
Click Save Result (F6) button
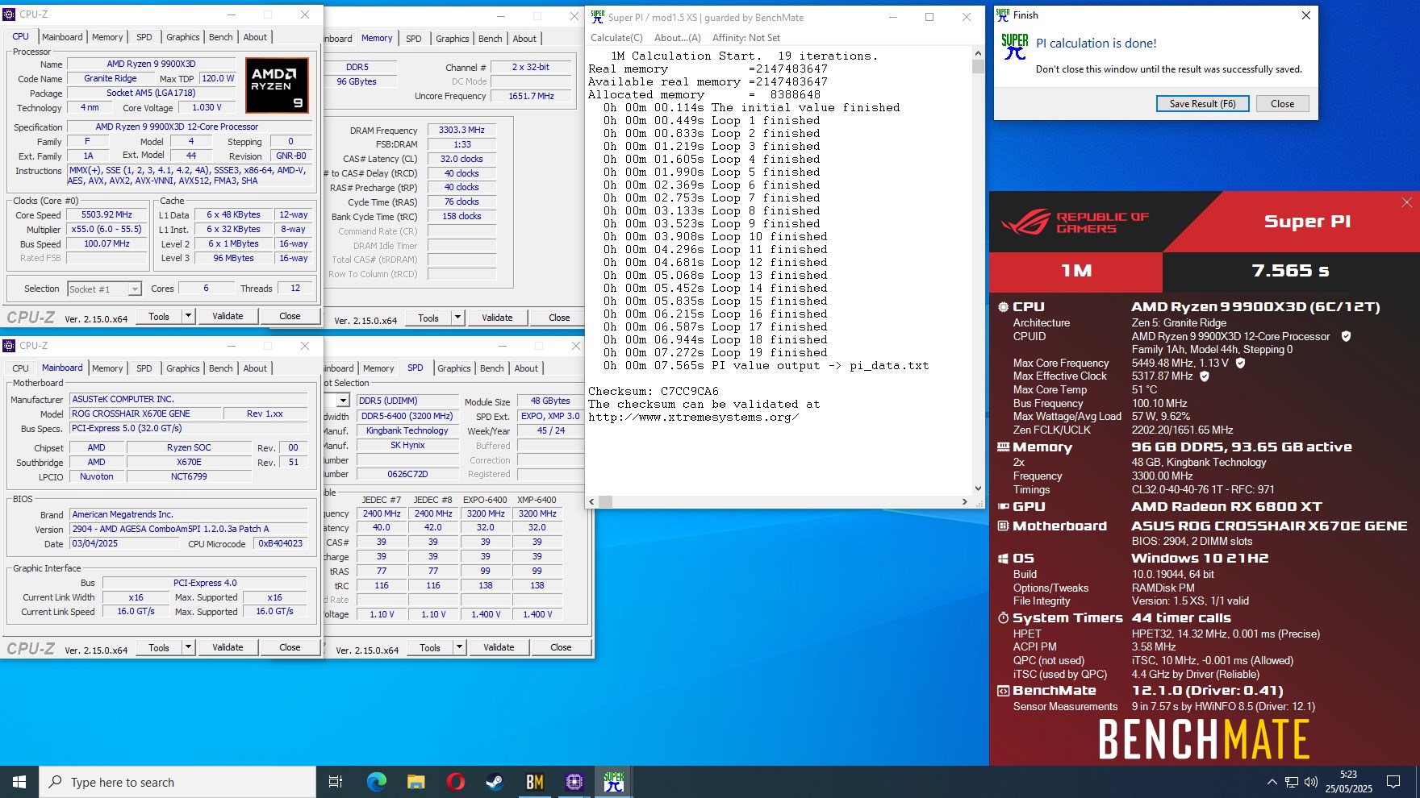(x=1202, y=103)
